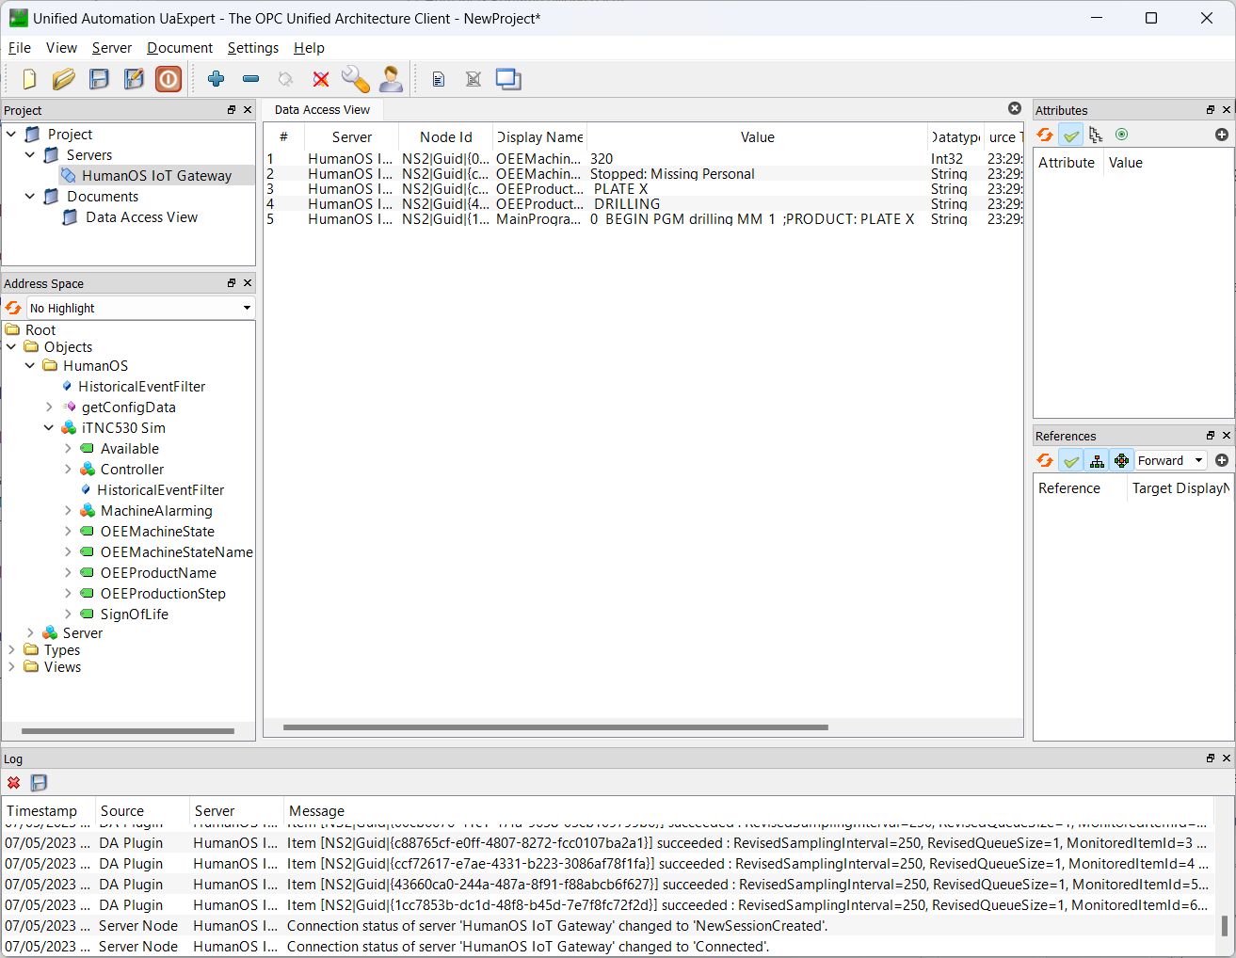This screenshot has height=958, width=1236.
Task: Toggle the green check in Attributes toolbar
Action: tap(1071, 135)
